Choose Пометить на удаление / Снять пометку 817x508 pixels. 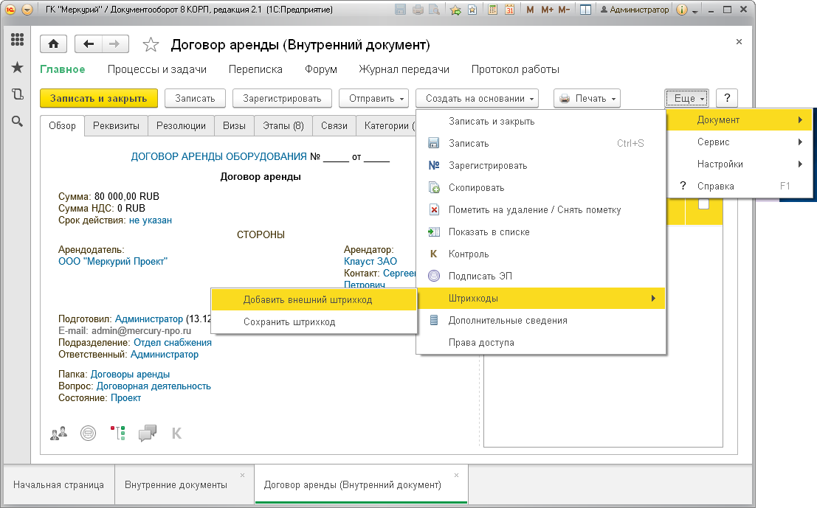[x=541, y=209]
